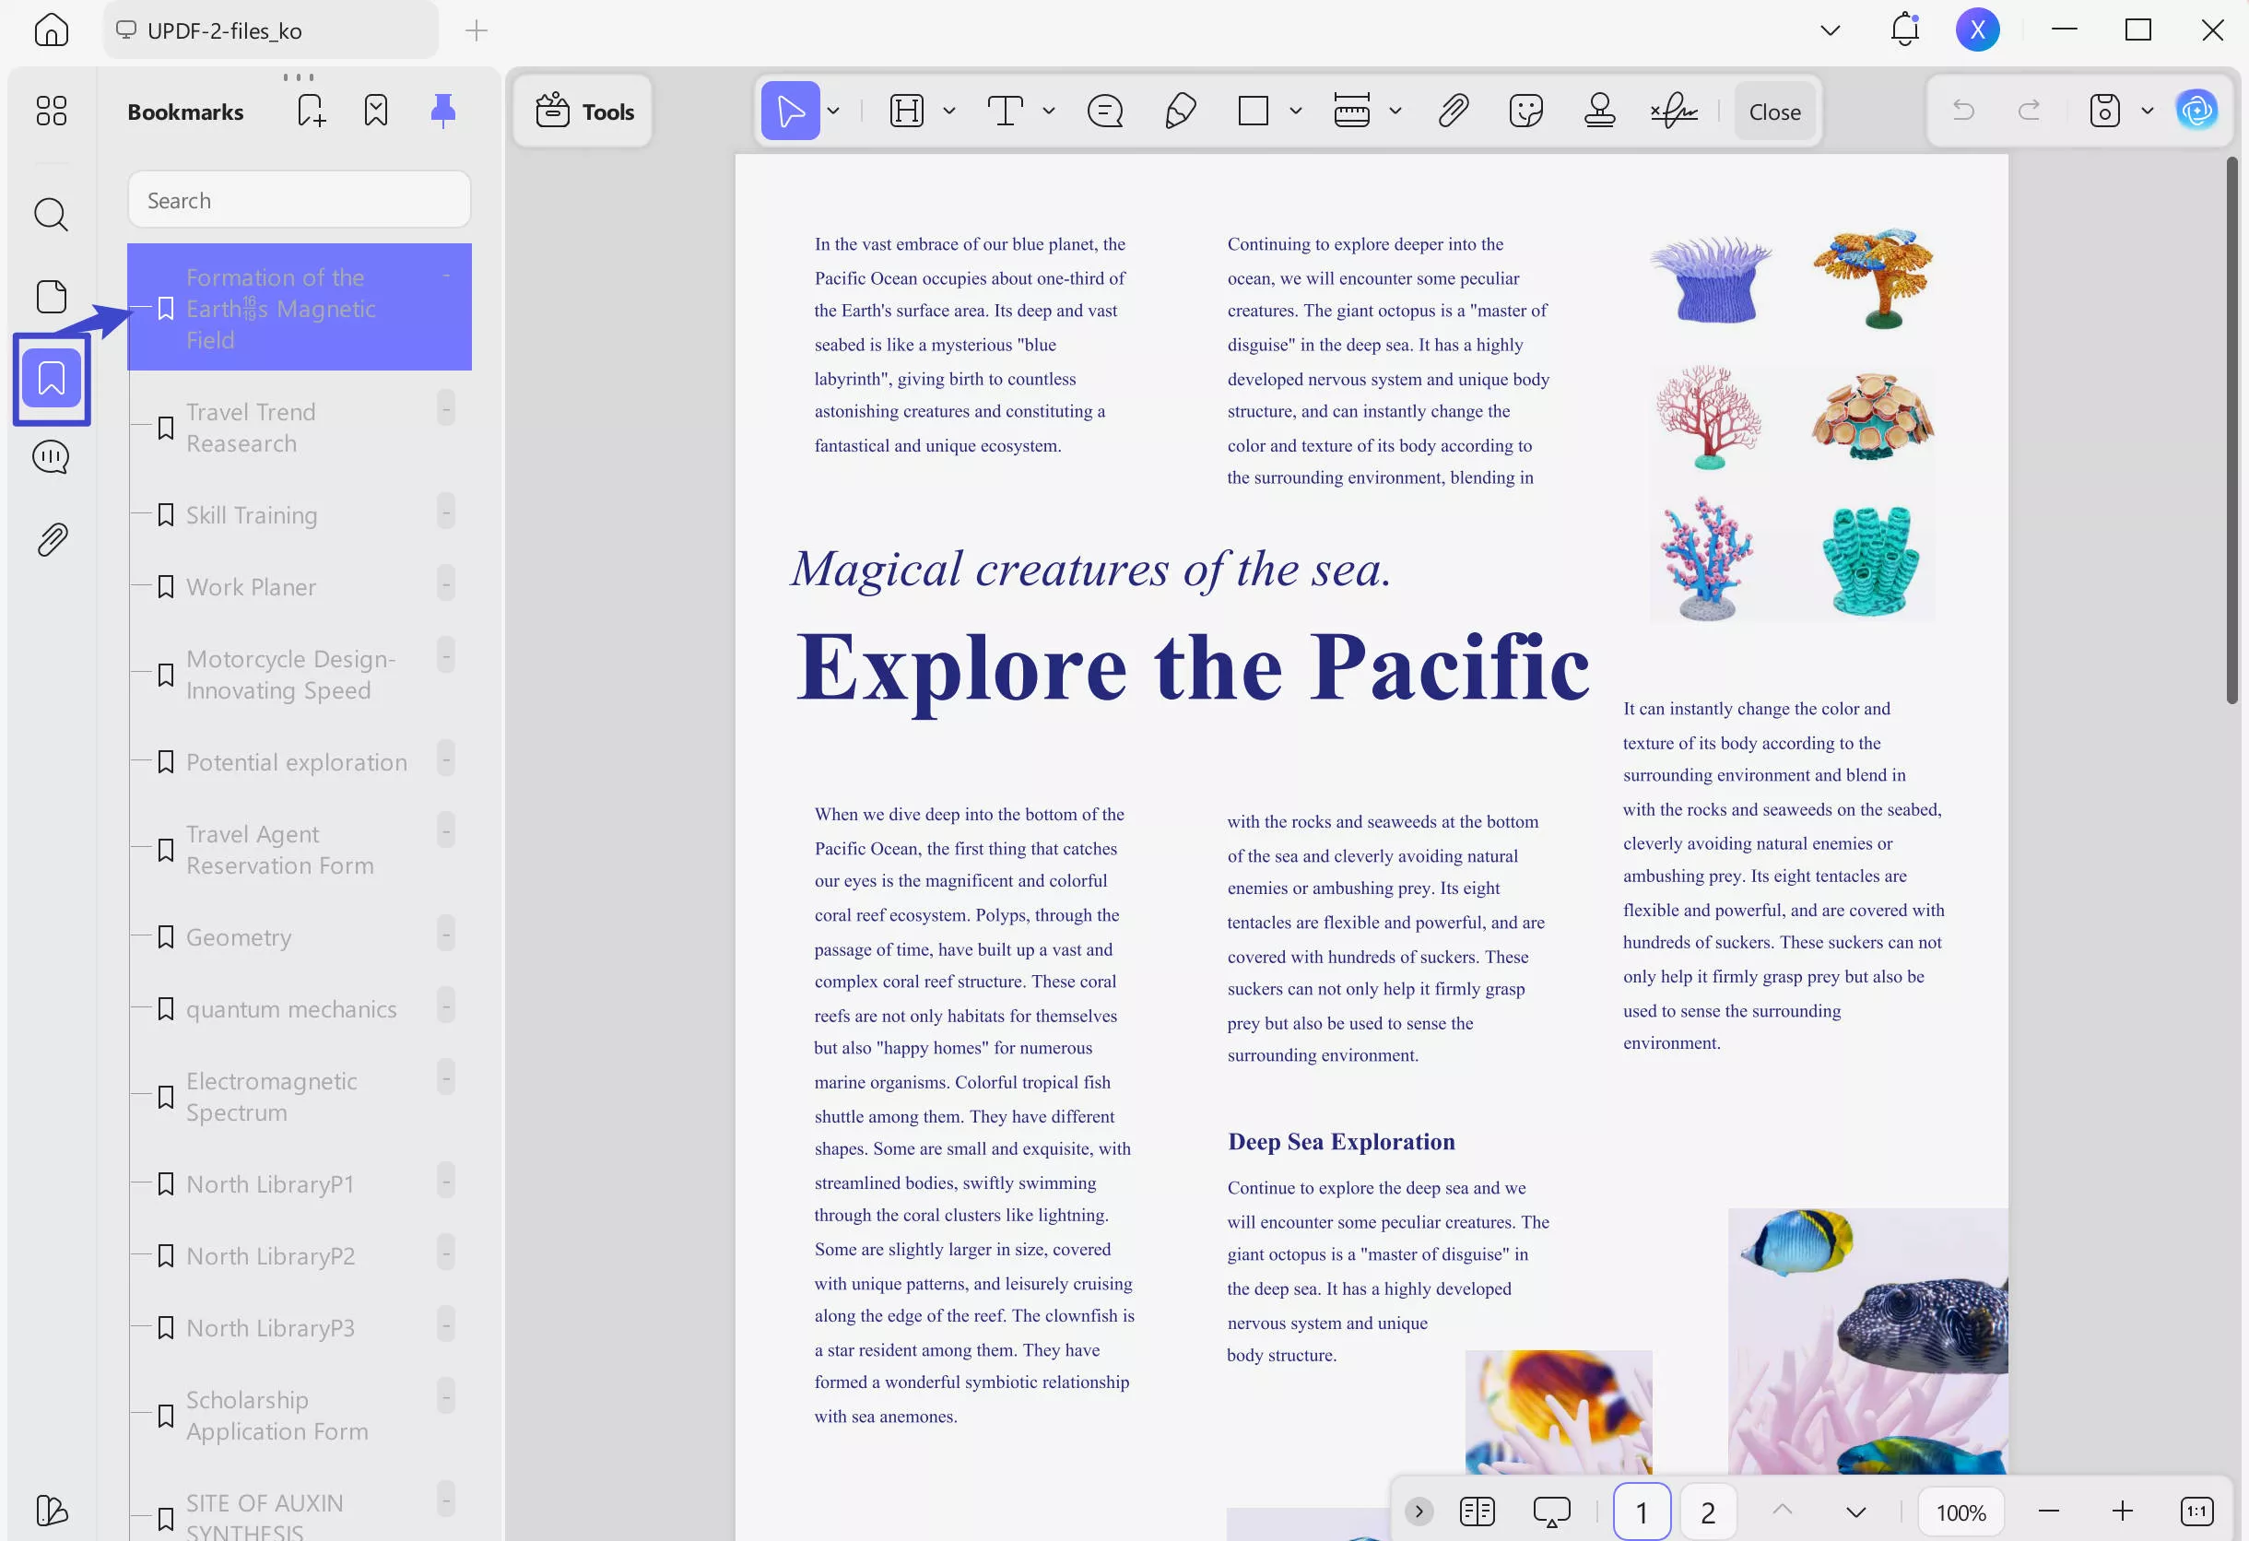Select the cursor selection tool

(x=791, y=112)
